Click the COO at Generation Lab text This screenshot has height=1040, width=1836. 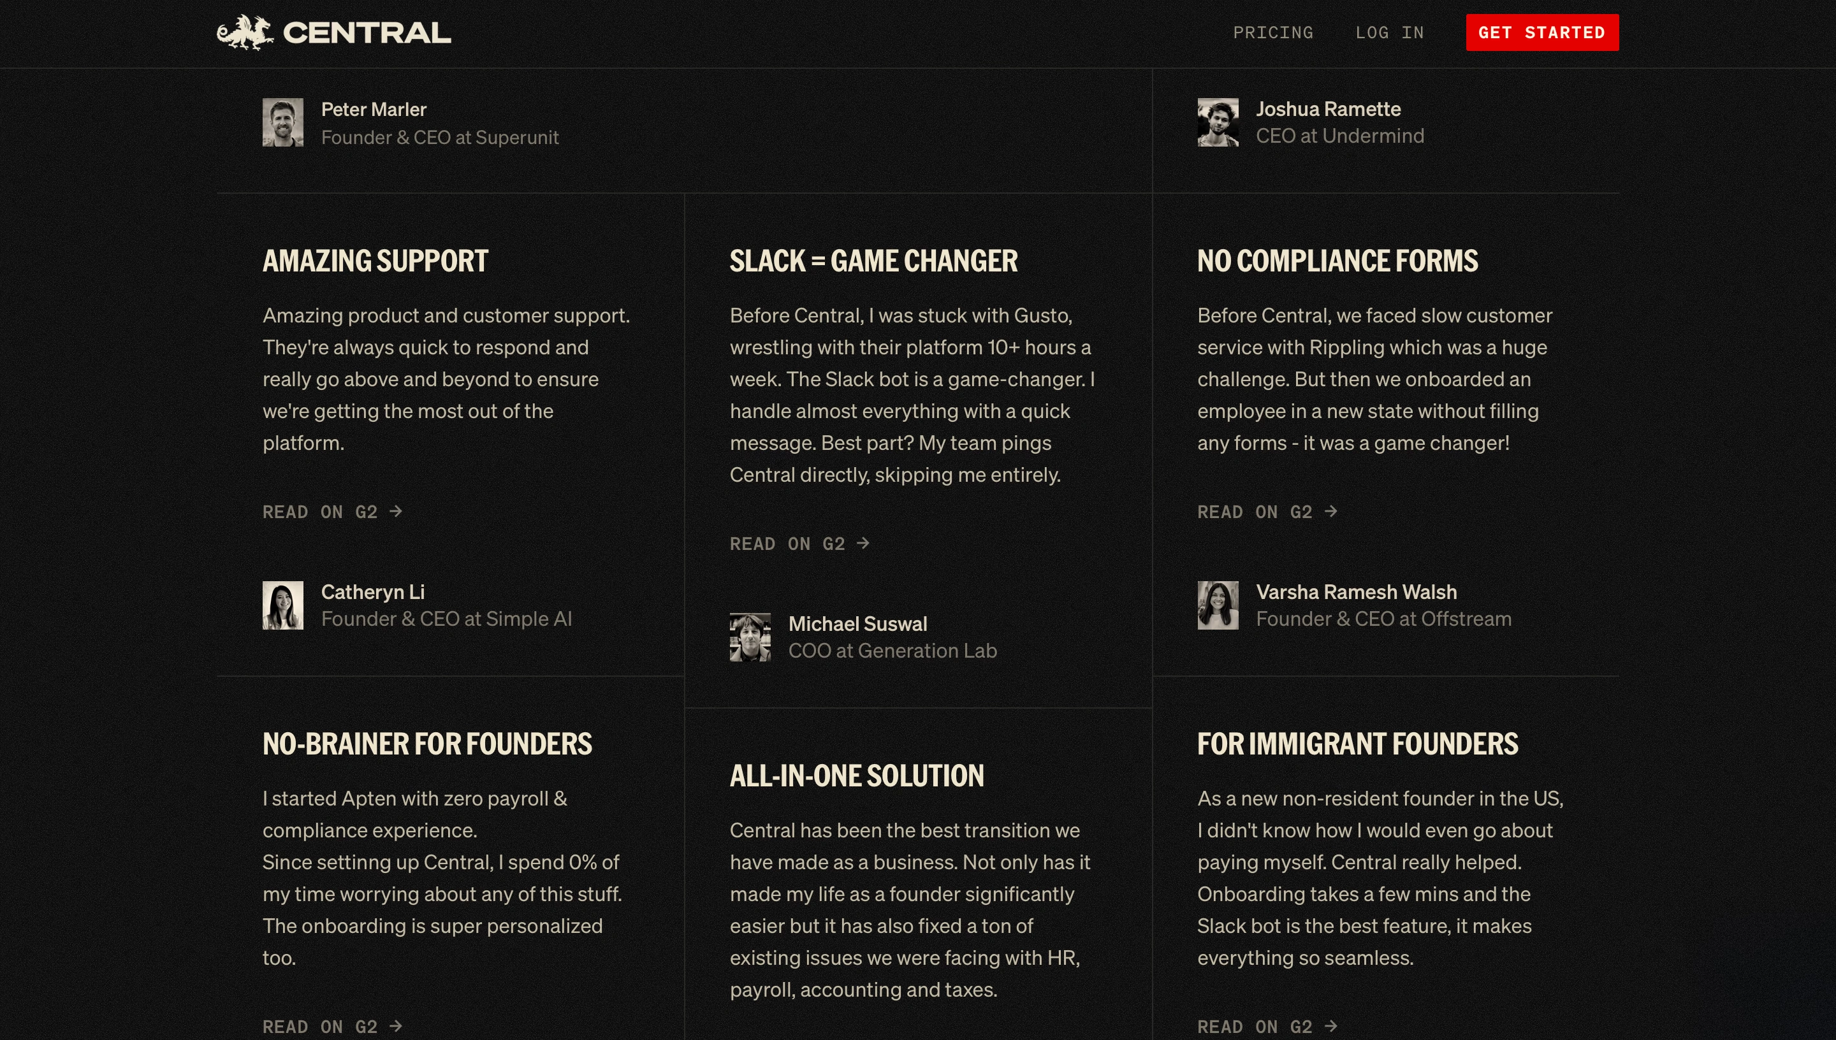point(892,651)
